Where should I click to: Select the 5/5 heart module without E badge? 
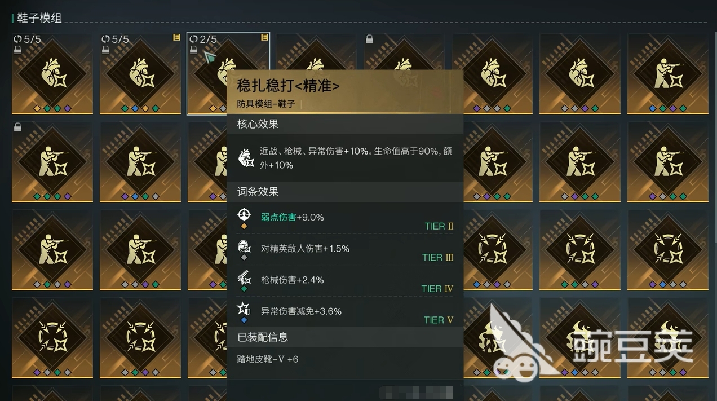pyautogui.click(x=52, y=73)
